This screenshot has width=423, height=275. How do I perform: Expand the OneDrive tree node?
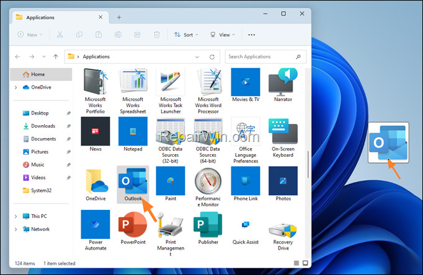click(16, 87)
